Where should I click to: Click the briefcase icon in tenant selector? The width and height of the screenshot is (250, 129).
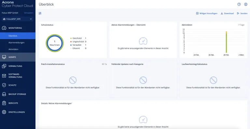[4, 19]
